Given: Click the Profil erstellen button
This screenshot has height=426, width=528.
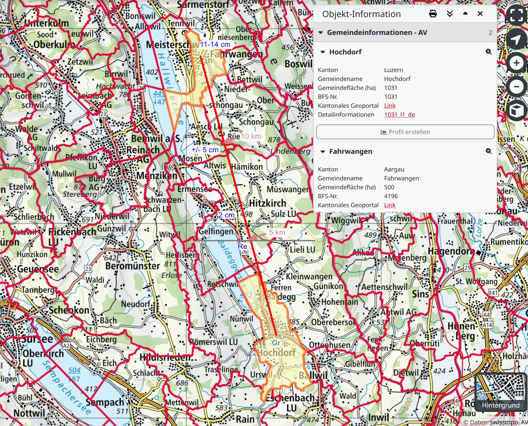Looking at the screenshot, I should [405, 132].
